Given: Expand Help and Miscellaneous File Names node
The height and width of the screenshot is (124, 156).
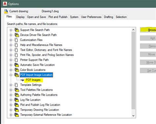Looking at the screenshot, I should pyautogui.click(x=11, y=45).
